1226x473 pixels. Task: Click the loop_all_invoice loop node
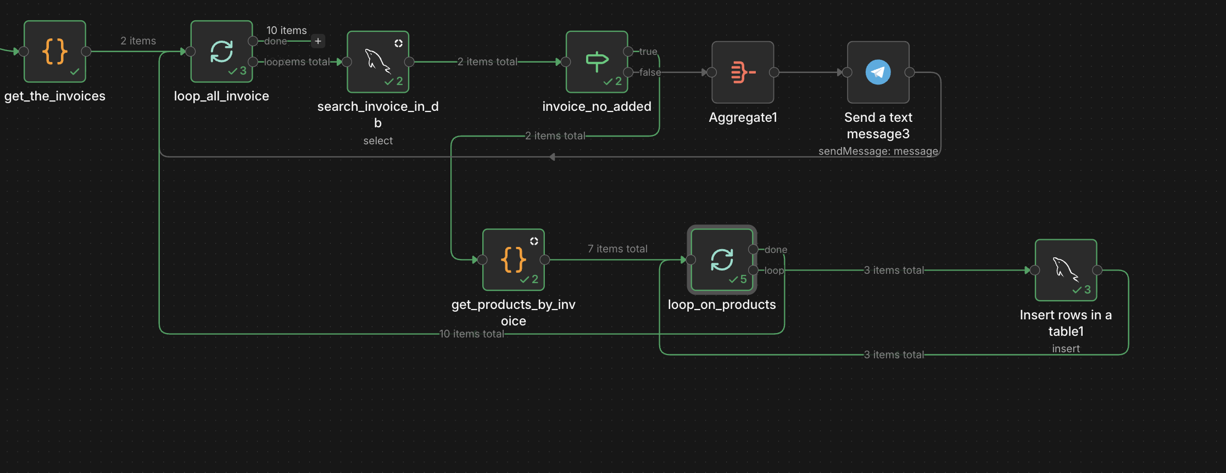point(221,52)
